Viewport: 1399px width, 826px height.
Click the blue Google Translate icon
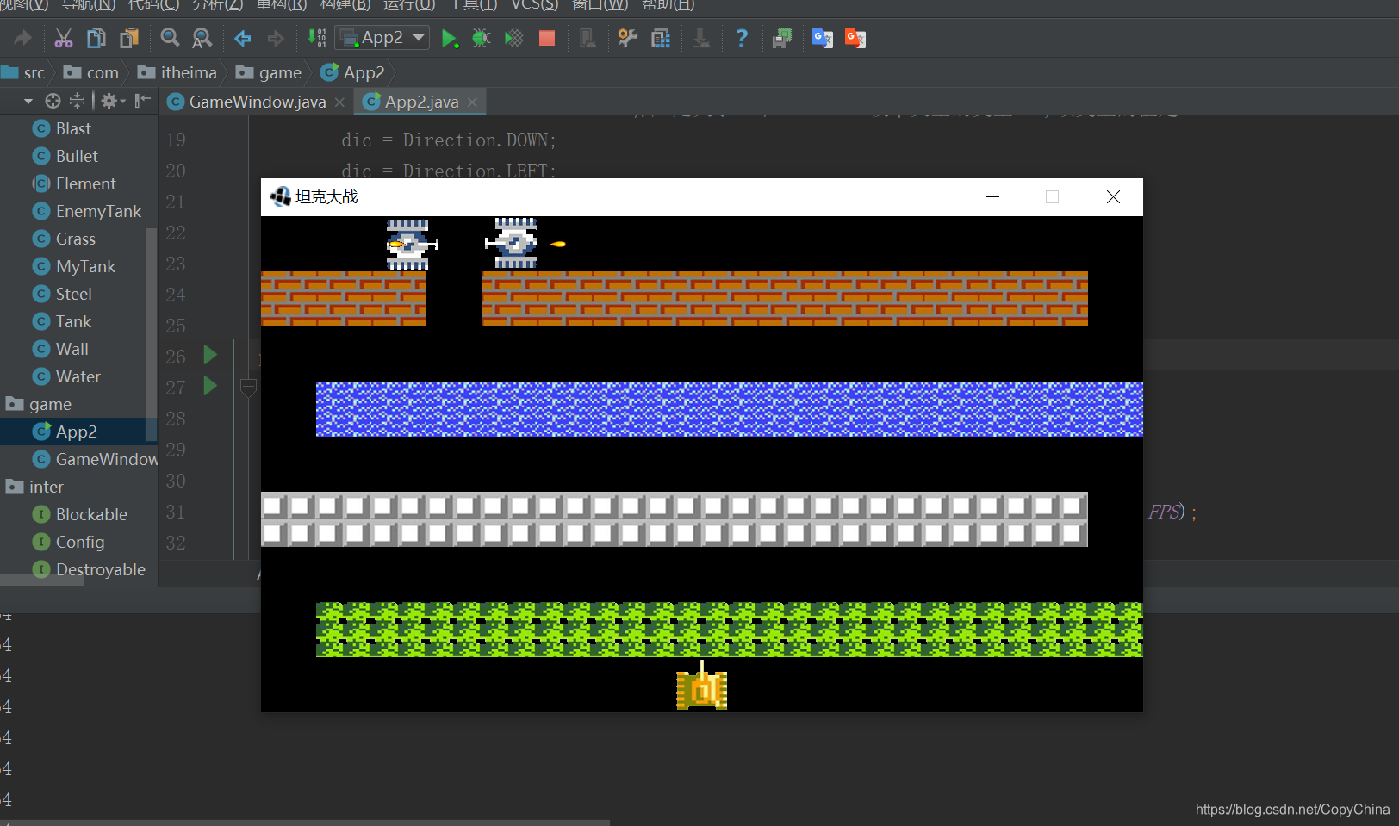pos(823,38)
